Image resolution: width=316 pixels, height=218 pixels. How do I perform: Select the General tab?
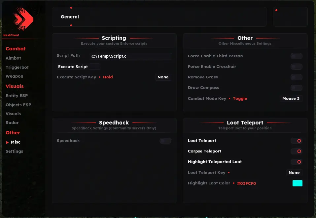pyautogui.click(x=70, y=17)
